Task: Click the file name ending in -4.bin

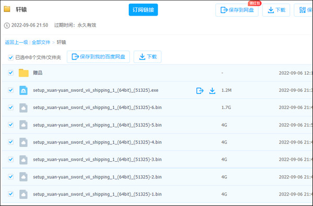Action: [x=97, y=142]
